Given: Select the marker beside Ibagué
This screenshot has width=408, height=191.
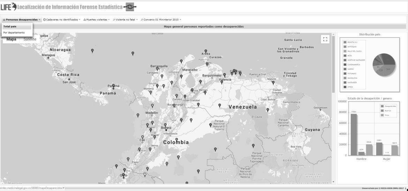Looking at the screenshot, I should click(x=154, y=137).
